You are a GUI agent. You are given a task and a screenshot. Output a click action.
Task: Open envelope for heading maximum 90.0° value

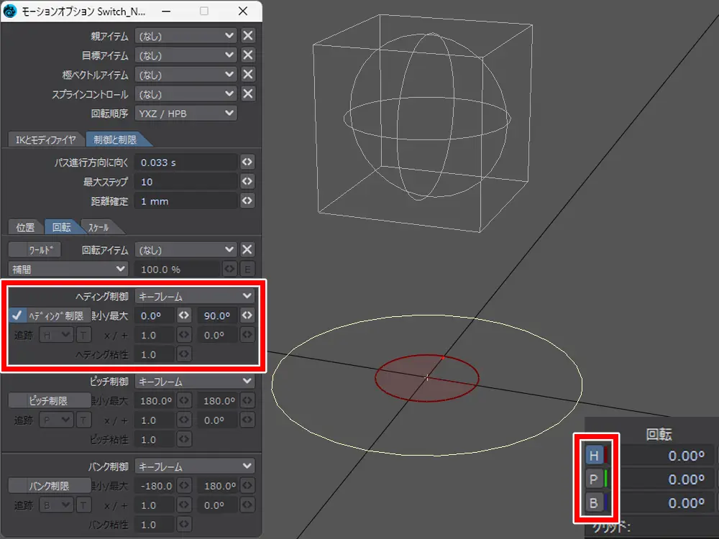coord(247,315)
